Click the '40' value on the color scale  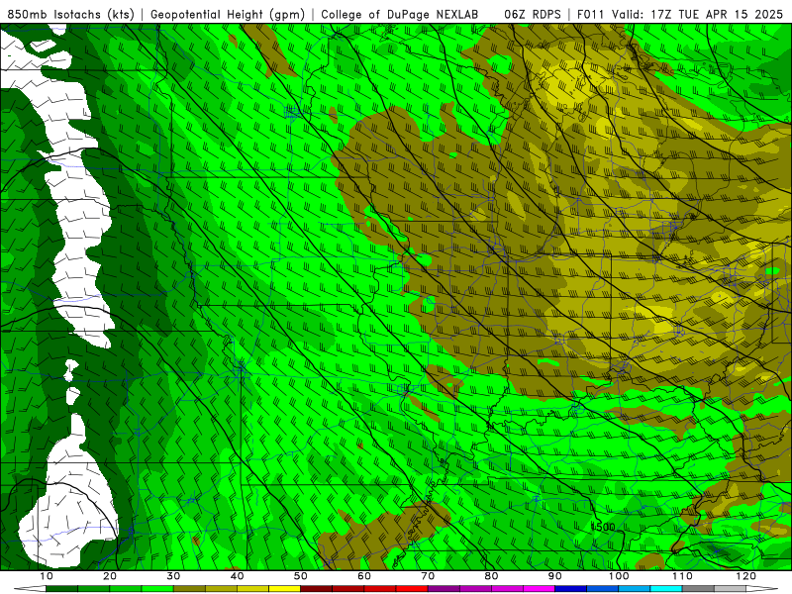(237, 576)
